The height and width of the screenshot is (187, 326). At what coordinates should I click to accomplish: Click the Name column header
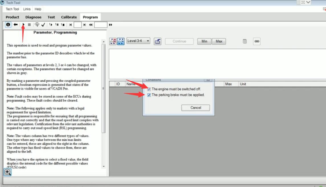(131, 84)
